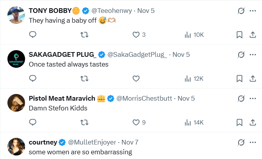Like the 'Once tasted always tastes' tweet
This screenshot has height=159, width=262.
tap(136, 79)
